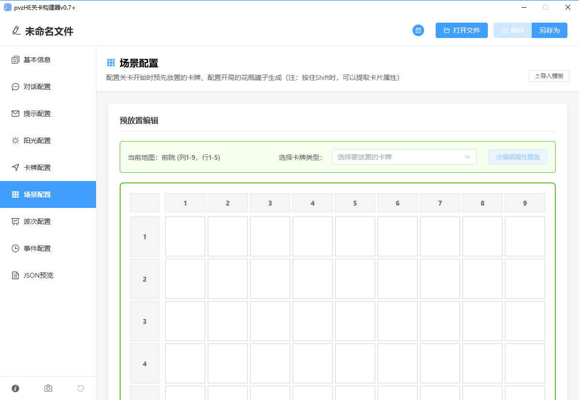This screenshot has height=400, width=579.
Task: Click the 导入模板 button
Action: pyautogui.click(x=549, y=76)
